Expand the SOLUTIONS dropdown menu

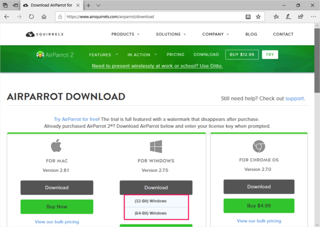click(170, 35)
